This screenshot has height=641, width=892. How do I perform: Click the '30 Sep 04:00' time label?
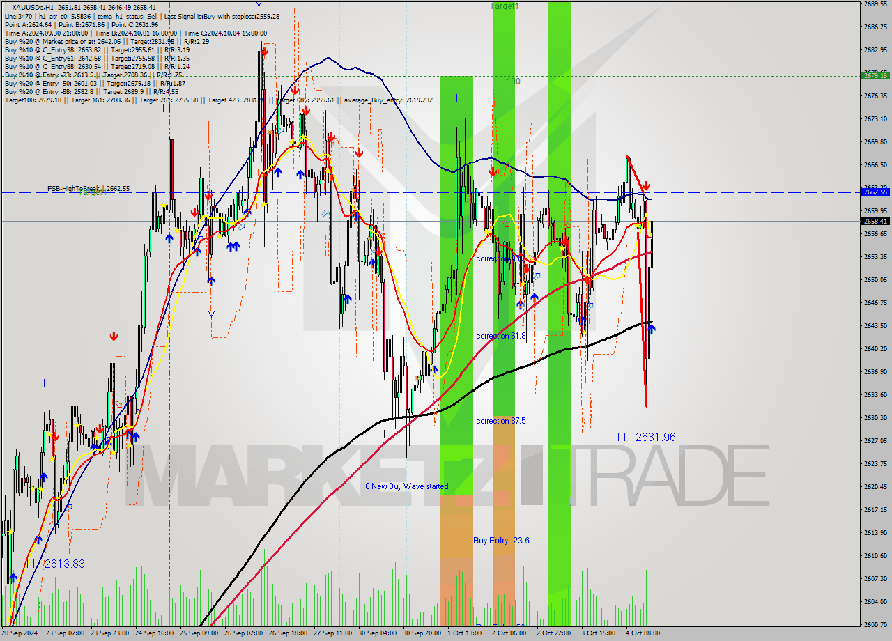click(x=378, y=633)
